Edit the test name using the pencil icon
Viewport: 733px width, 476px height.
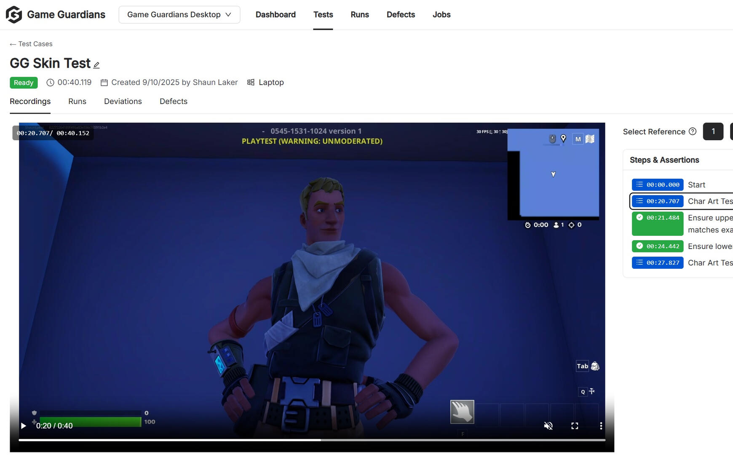(x=96, y=64)
